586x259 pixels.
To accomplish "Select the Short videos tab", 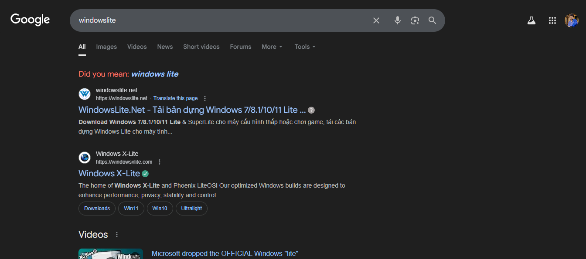I will (201, 47).
